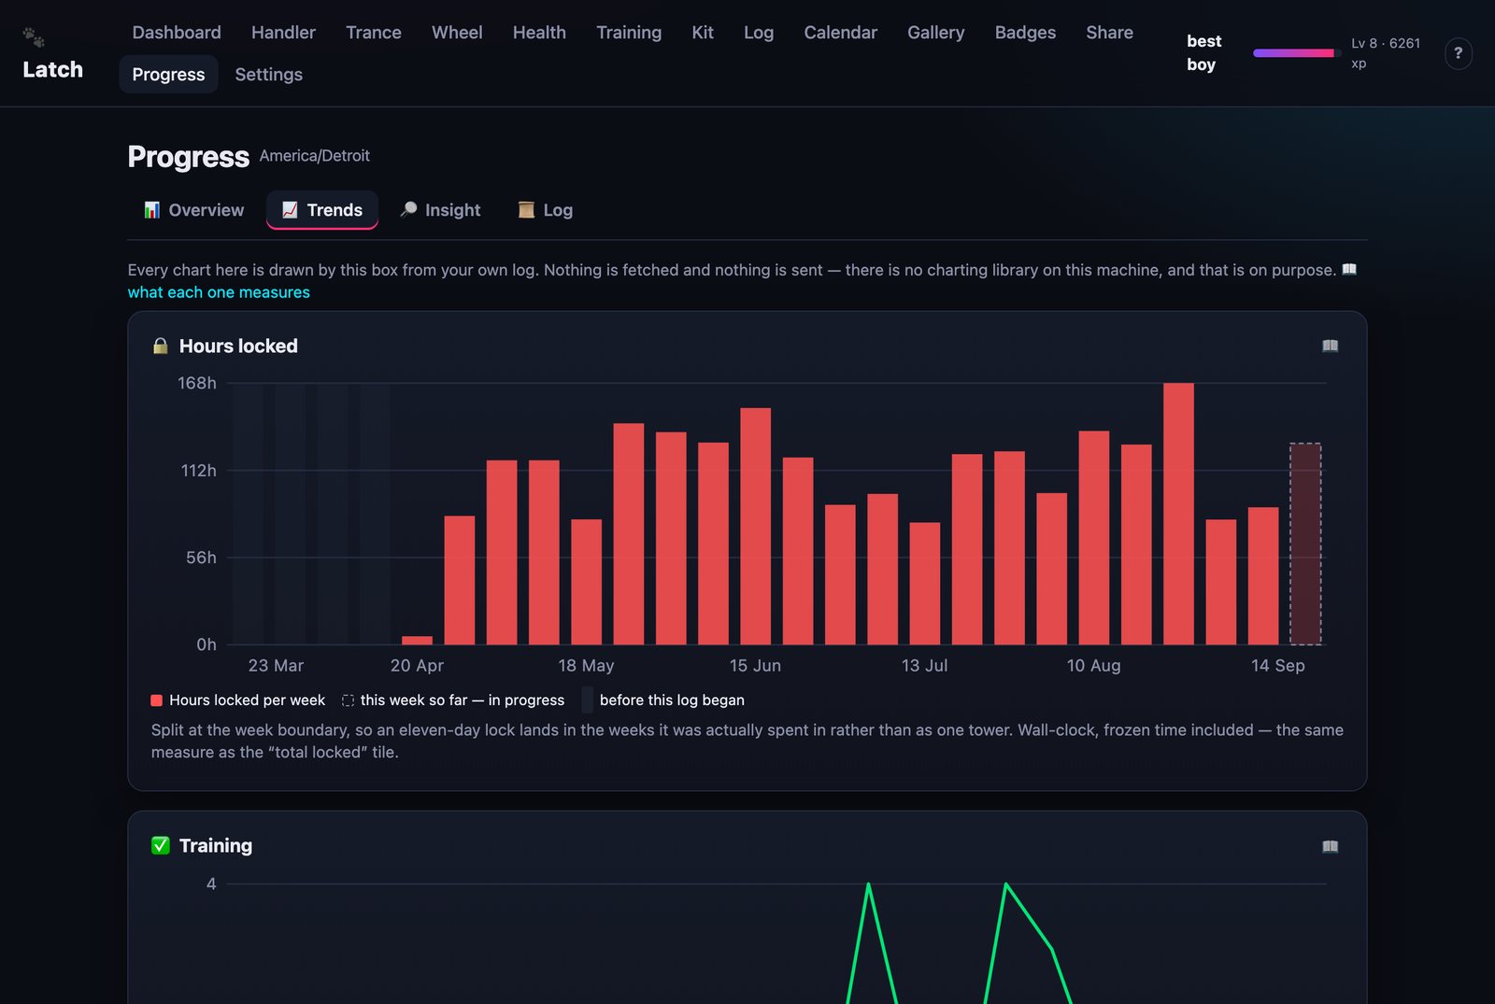
Task: Open the Share page
Action: (1109, 33)
